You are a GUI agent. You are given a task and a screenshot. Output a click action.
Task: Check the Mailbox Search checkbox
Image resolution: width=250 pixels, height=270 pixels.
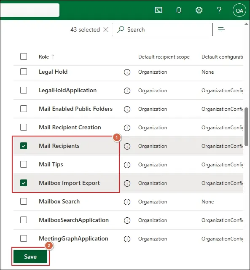24,201
